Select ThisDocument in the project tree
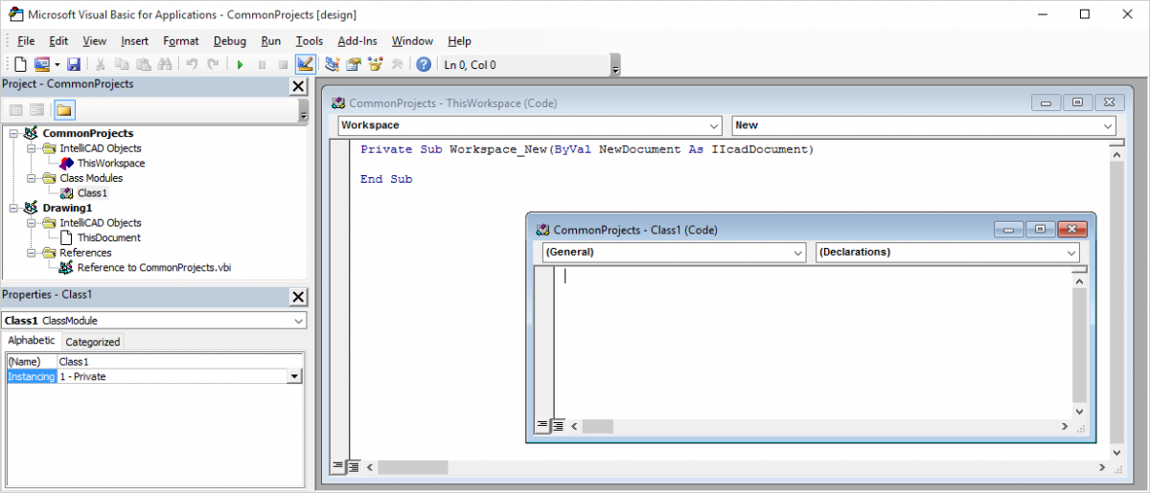Viewport: 1150px width, 493px height. click(x=108, y=237)
